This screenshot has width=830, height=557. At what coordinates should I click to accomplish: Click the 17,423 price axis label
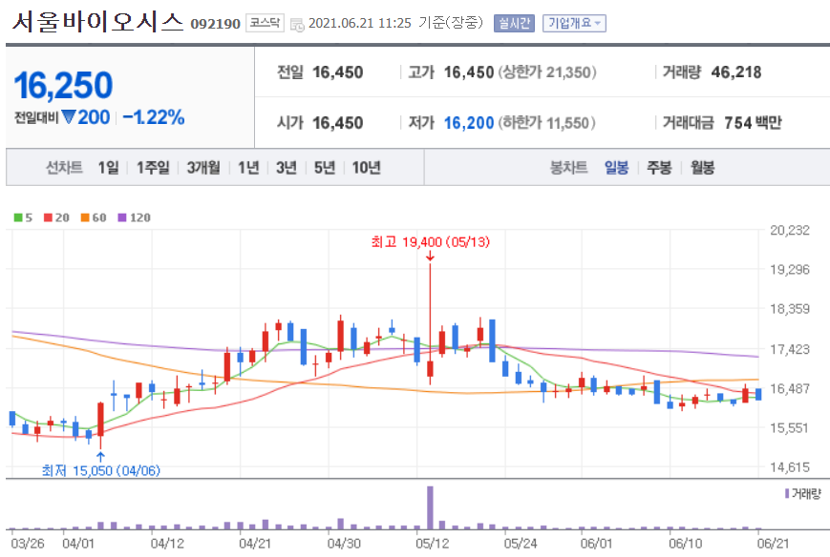790,349
